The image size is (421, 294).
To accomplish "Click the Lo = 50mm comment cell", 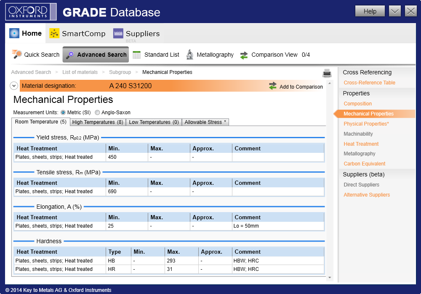I will pyautogui.click(x=278, y=226).
